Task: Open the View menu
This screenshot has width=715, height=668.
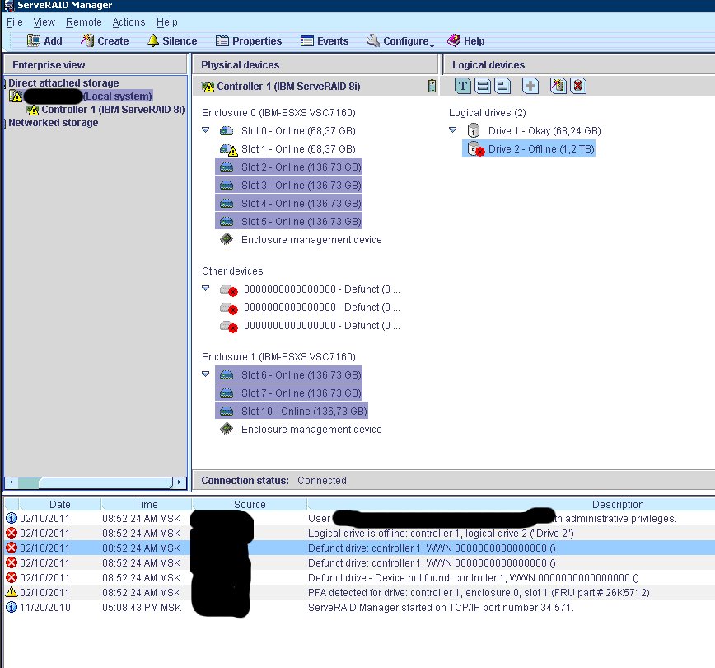Action: (44, 22)
